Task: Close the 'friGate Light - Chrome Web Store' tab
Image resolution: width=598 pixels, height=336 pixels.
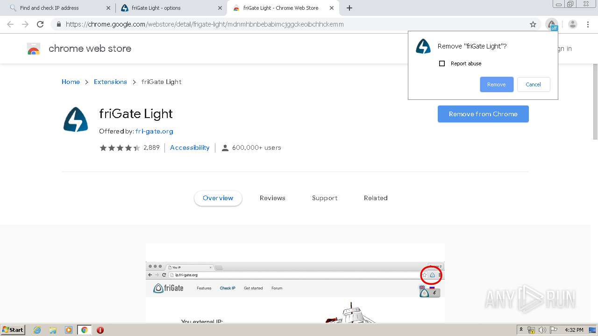Action: pyautogui.click(x=332, y=8)
